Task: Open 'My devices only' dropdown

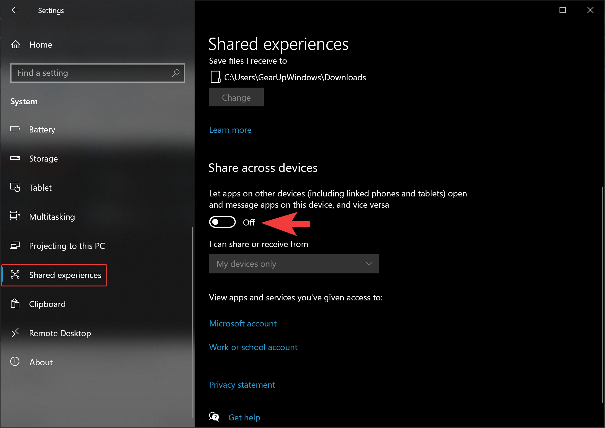Action: click(x=294, y=264)
